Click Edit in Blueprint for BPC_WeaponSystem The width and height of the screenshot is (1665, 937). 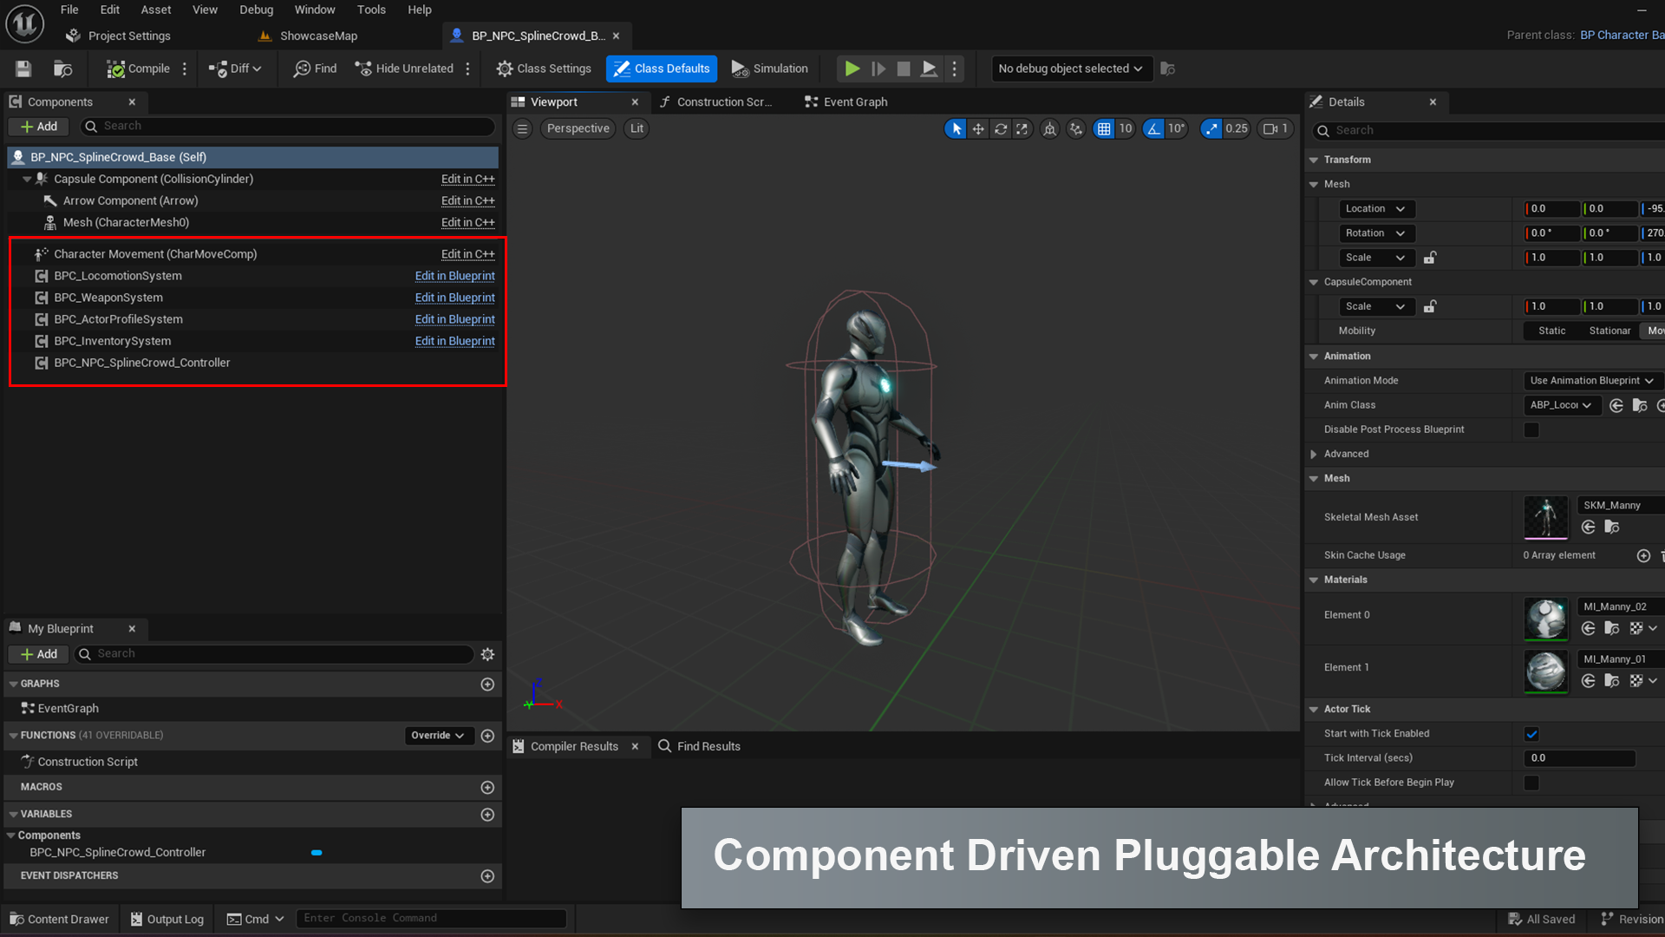click(454, 298)
